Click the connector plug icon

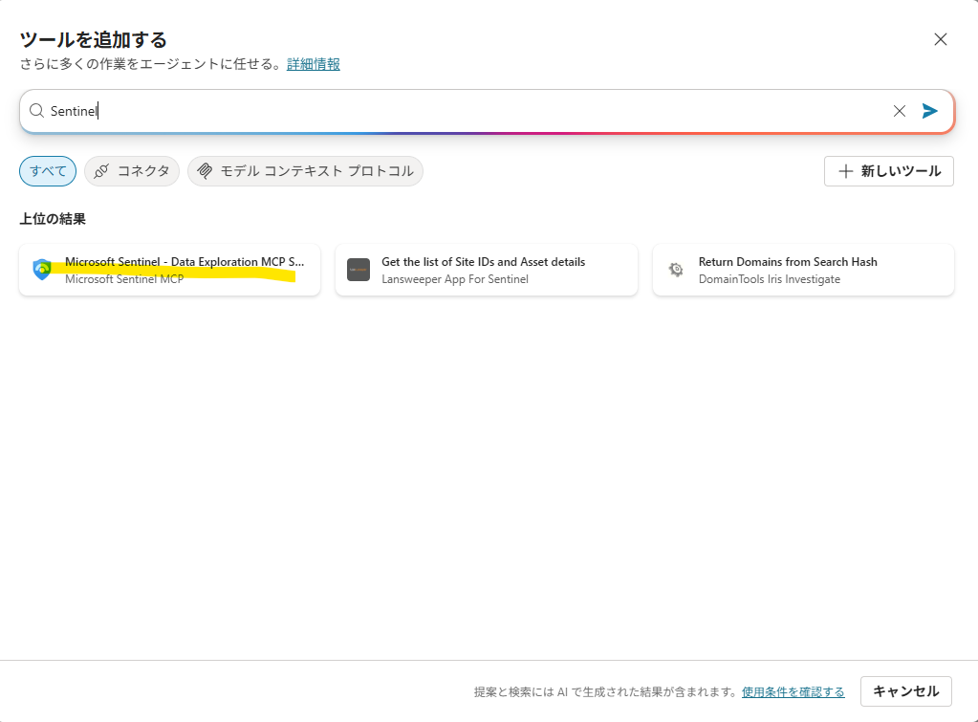(101, 171)
